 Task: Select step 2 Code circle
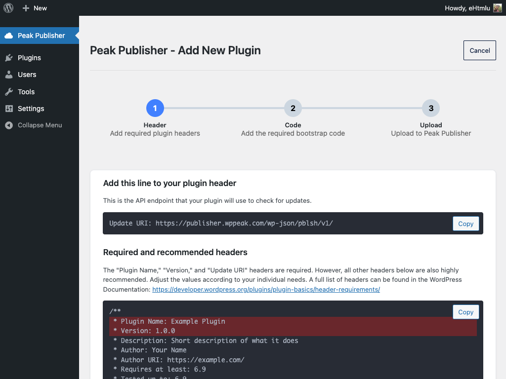[x=293, y=109]
